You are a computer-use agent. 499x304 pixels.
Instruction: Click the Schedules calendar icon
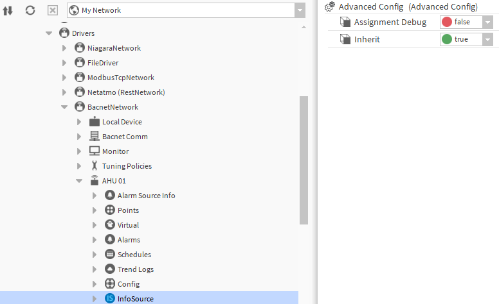[x=110, y=255]
